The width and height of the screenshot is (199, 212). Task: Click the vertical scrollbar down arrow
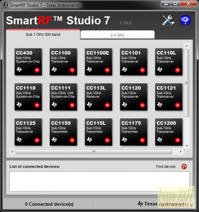point(187,146)
